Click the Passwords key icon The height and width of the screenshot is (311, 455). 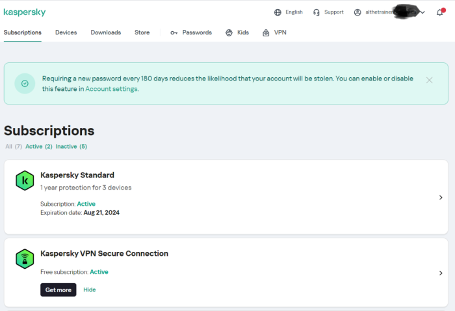174,32
